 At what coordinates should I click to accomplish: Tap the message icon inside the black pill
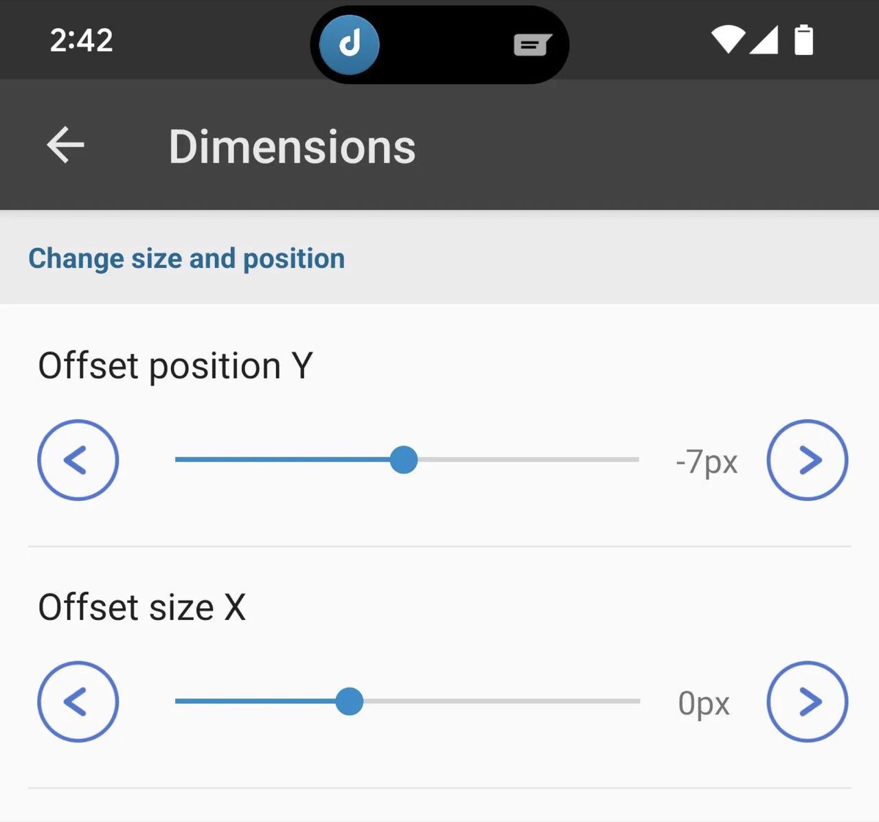532,45
